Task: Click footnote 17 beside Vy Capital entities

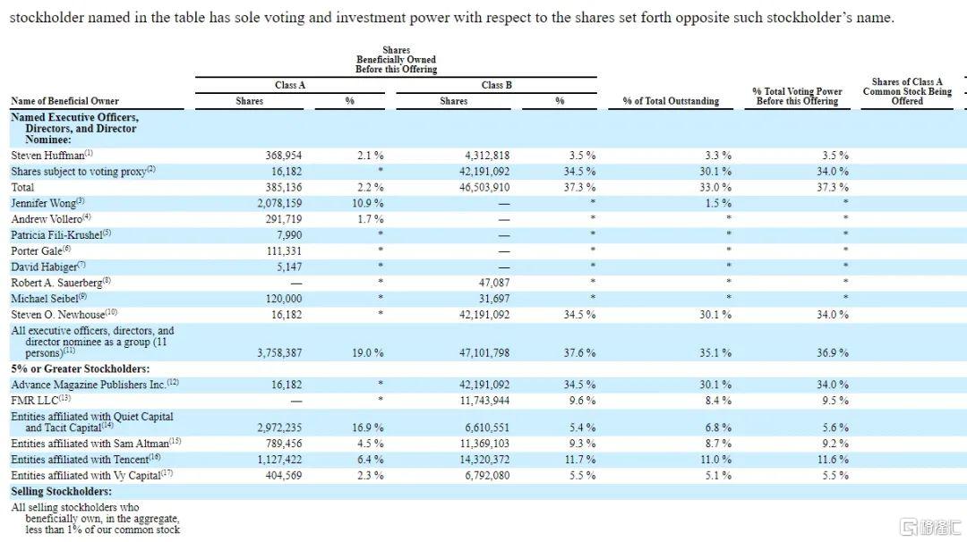Action: (x=166, y=473)
